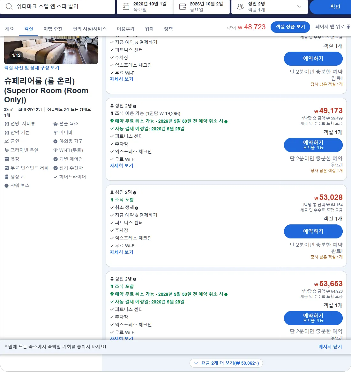
Task: Click the 객실 상품 보기 button
Action: pyautogui.click(x=290, y=27)
